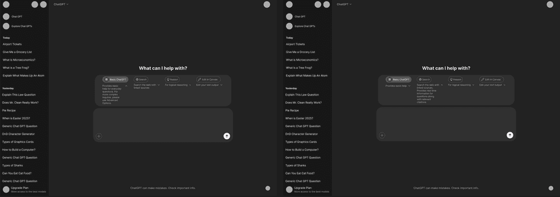The width and height of the screenshot is (560, 197).
Task: Open 'When is Easter 2025?' in right mockup
Action: 299,118
